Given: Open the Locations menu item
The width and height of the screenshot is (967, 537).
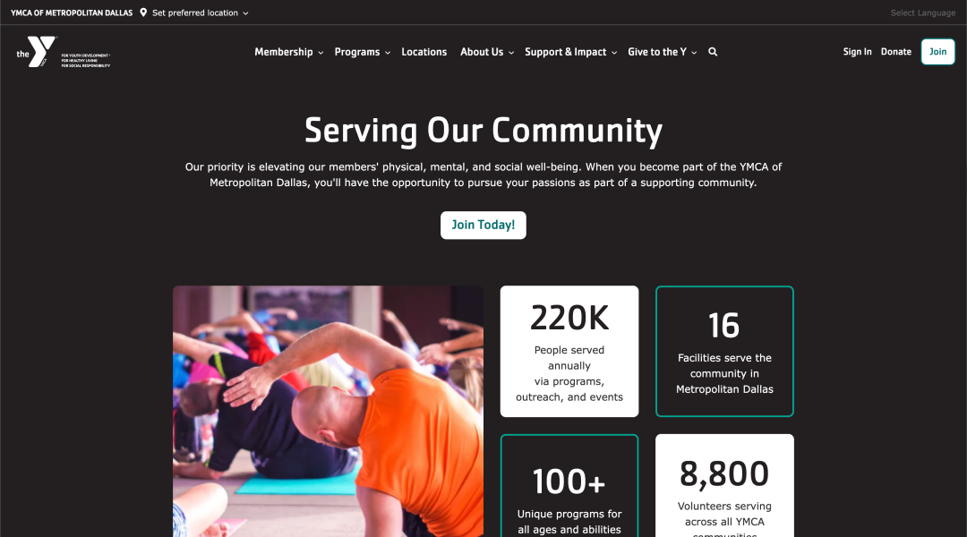Looking at the screenshot, I should [x=424, y=52].
